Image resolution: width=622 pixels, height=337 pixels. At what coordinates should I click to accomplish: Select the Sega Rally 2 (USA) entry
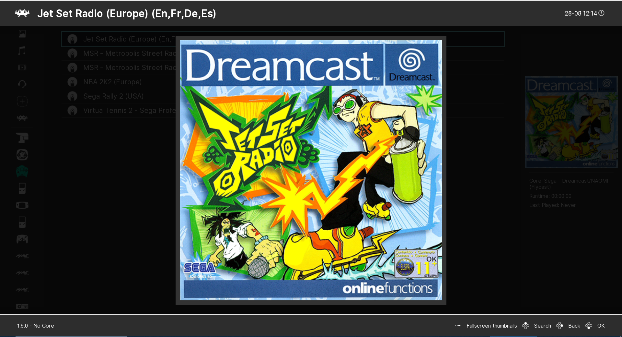click(x=283, y=96)
